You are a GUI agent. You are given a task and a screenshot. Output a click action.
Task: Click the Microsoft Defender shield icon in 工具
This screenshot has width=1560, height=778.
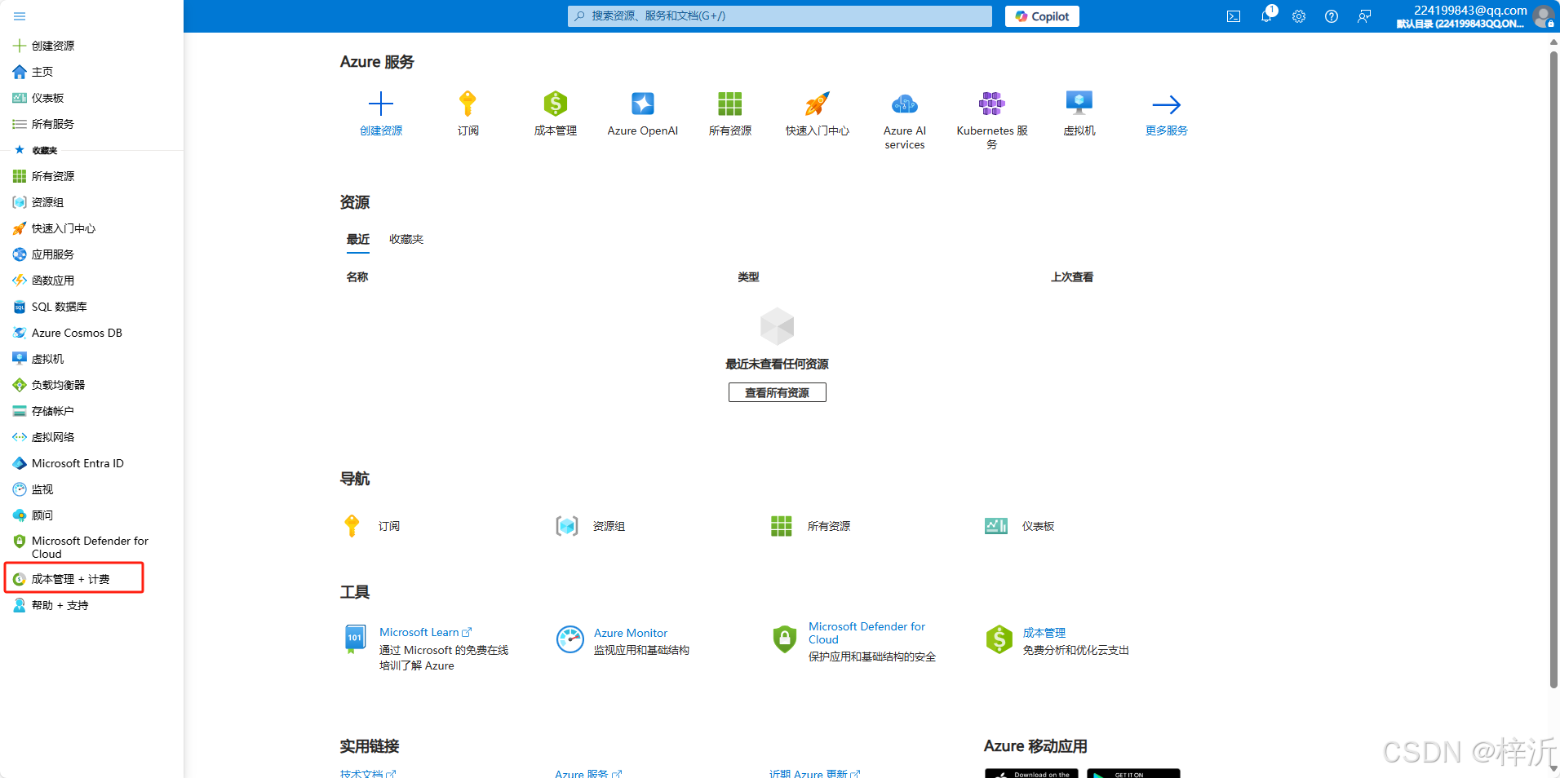784,639
